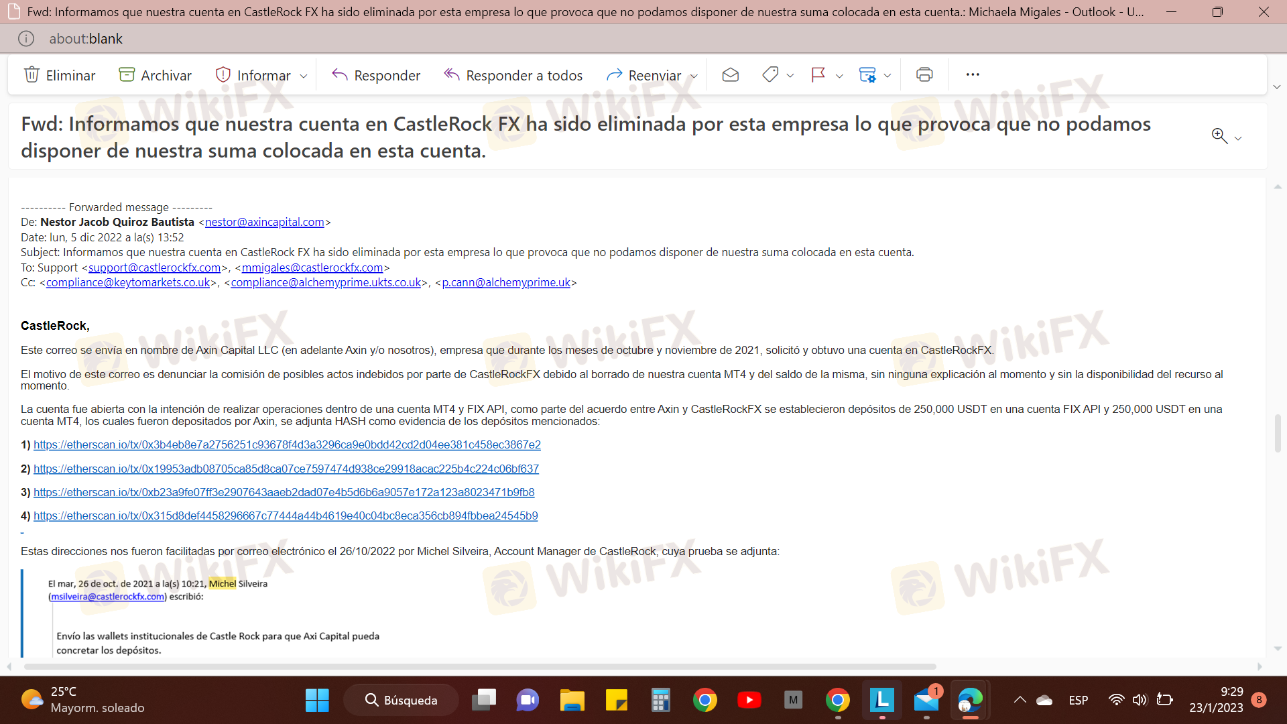Open first Chrome icon in taskbar
The image size is (1287, 724).
[704, 700]
